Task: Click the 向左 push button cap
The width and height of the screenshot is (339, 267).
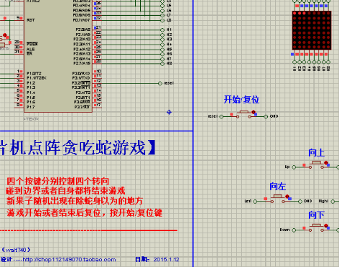Action: pos(278,196)
